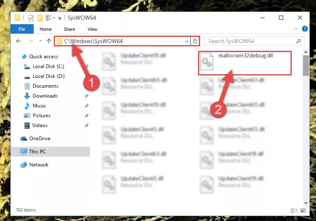Click the vertical scrollbar thumb
Screen dimensions: 316x221
pyautogui.click(x=306, y=66)
